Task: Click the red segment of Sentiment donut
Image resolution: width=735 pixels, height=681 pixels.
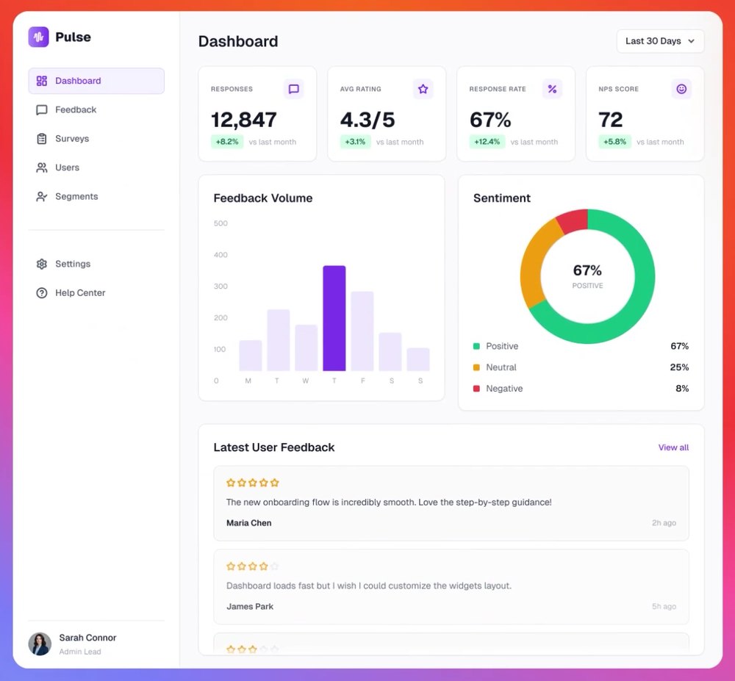Action: coord(574,220)
